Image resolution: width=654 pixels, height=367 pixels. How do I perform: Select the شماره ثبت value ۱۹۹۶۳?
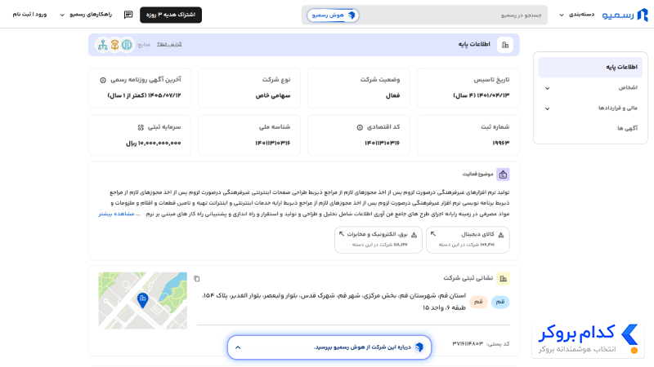coord(501,143)
